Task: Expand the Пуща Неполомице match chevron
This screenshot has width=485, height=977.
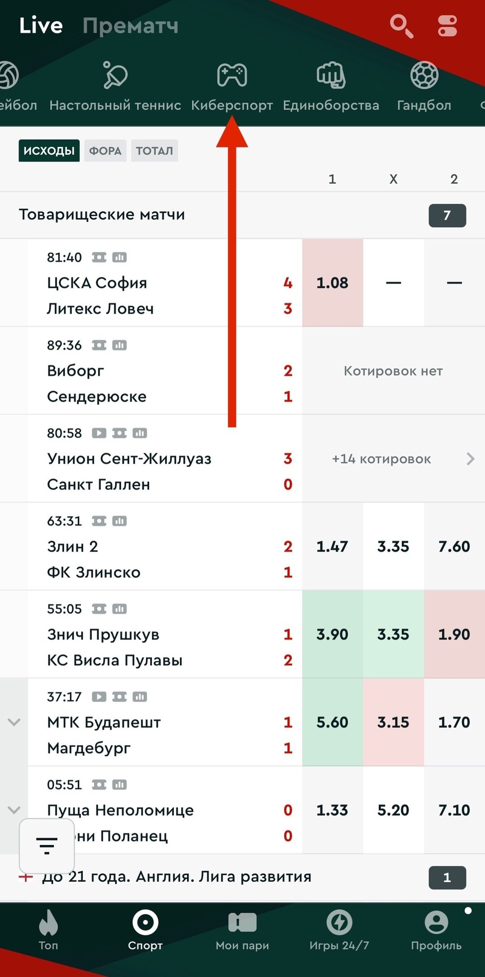Action: coord(14,810)
